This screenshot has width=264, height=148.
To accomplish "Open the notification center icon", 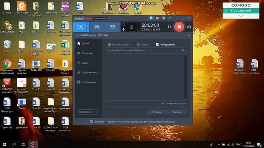I will pyautogui.click(x=259, y=144).
